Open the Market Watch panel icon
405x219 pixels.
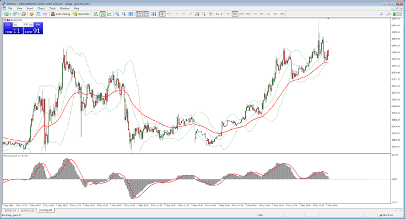(x=24, y=14)
